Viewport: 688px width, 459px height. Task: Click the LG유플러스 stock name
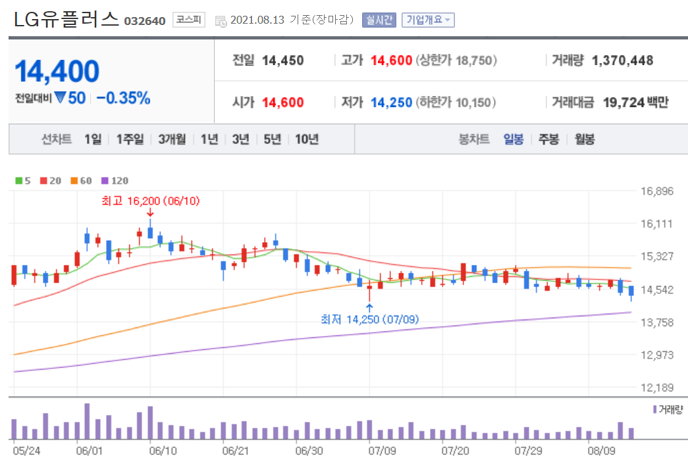pyautogui.click(x=66, y=19)
